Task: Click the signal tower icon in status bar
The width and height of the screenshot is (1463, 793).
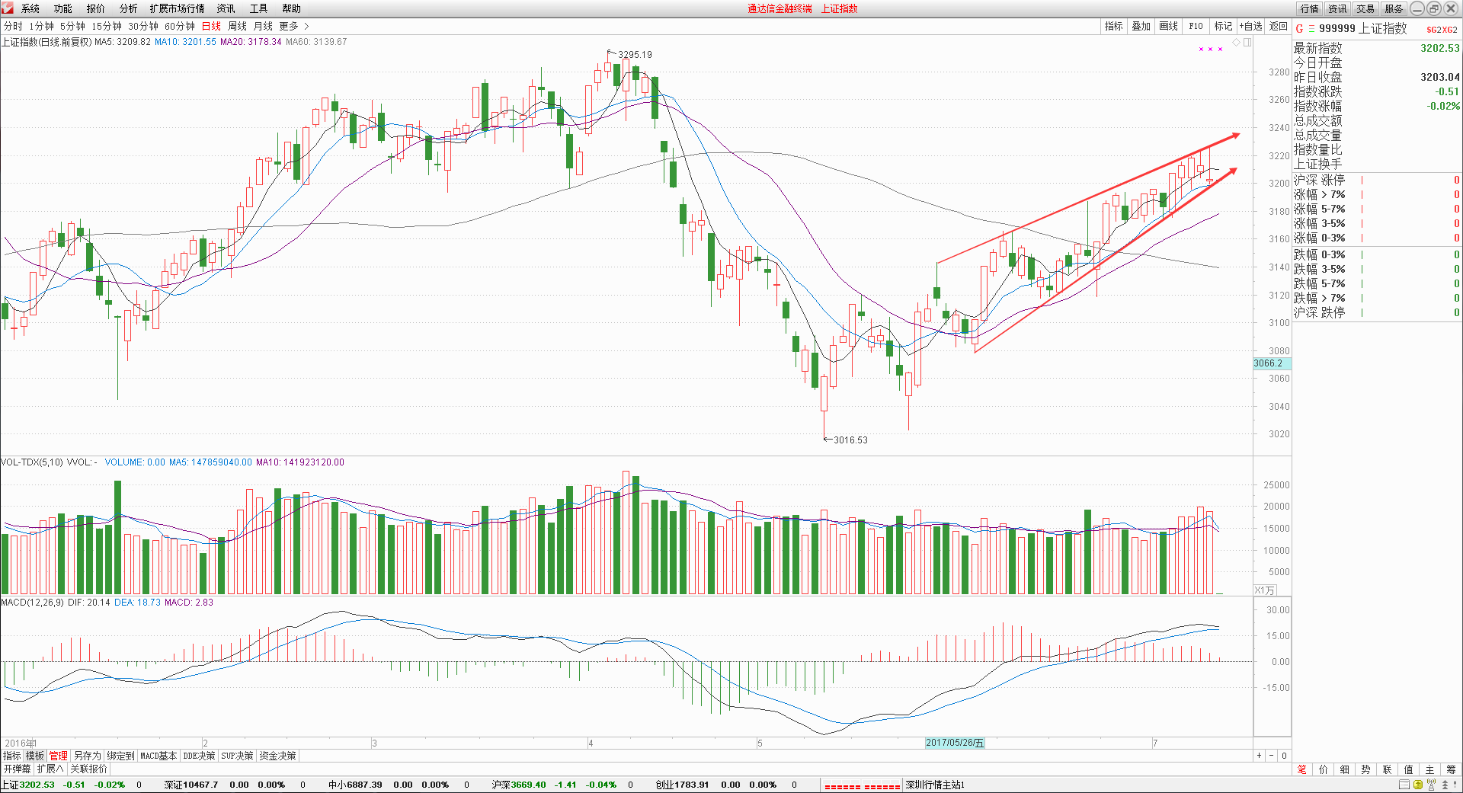Action: (1431, 785)
